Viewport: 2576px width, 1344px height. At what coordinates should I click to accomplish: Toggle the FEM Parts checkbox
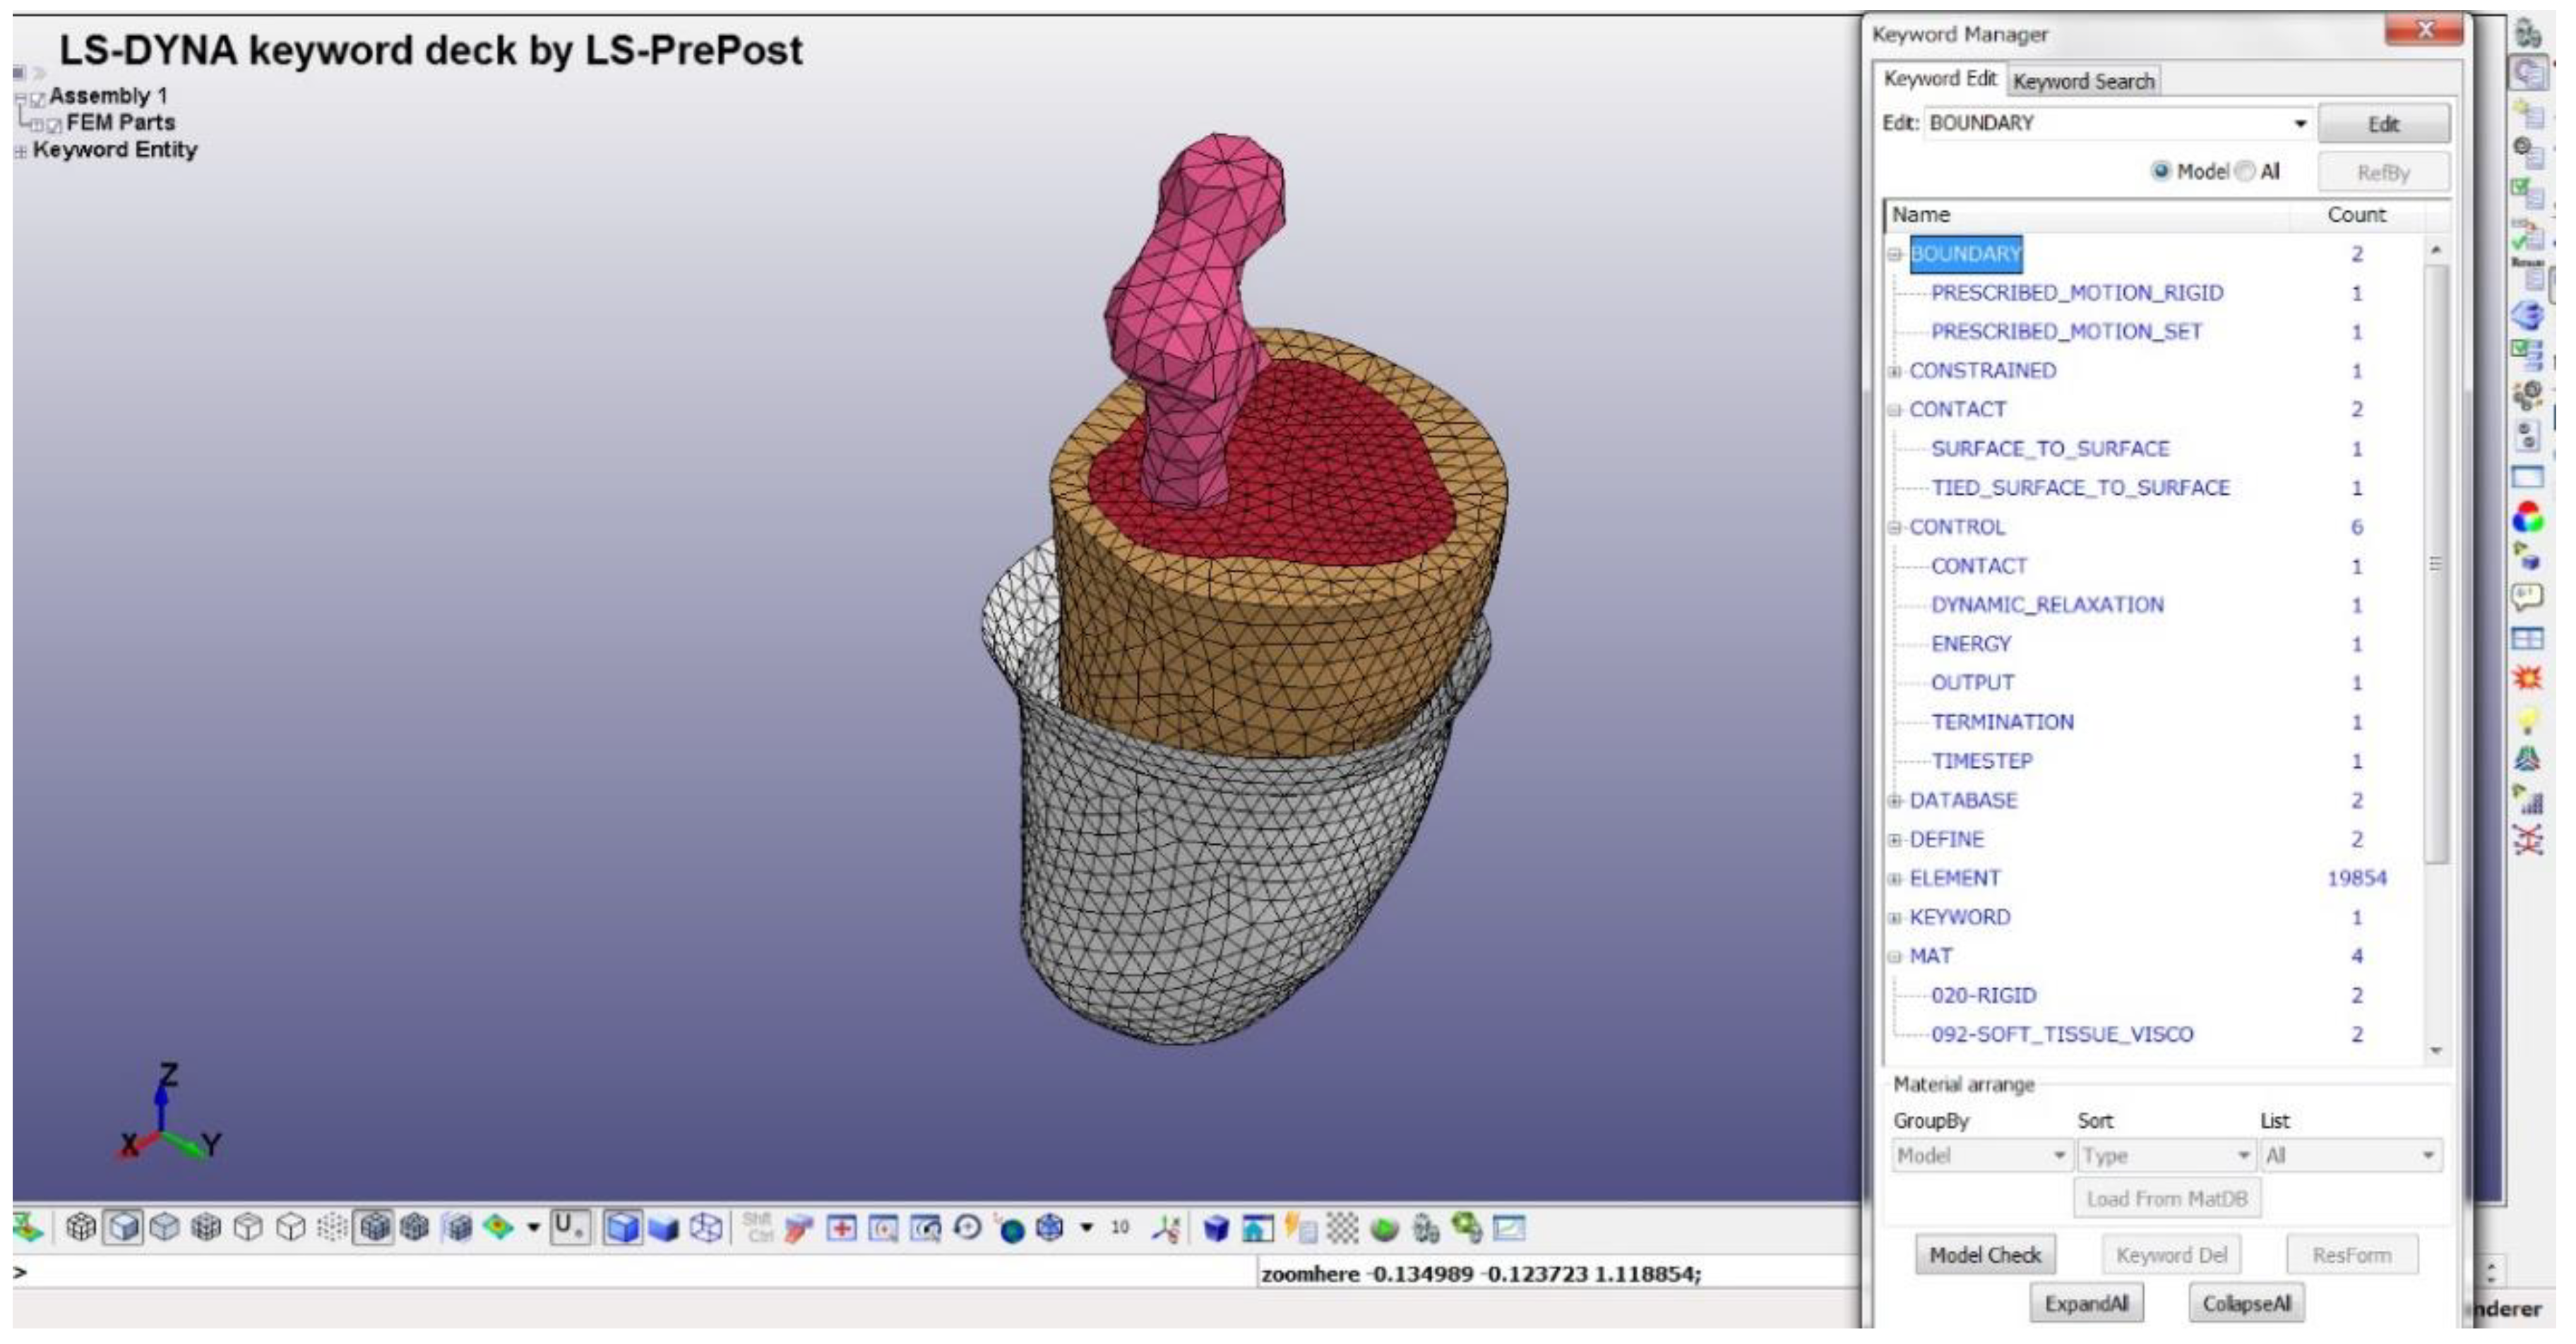(x=55, y=125)
